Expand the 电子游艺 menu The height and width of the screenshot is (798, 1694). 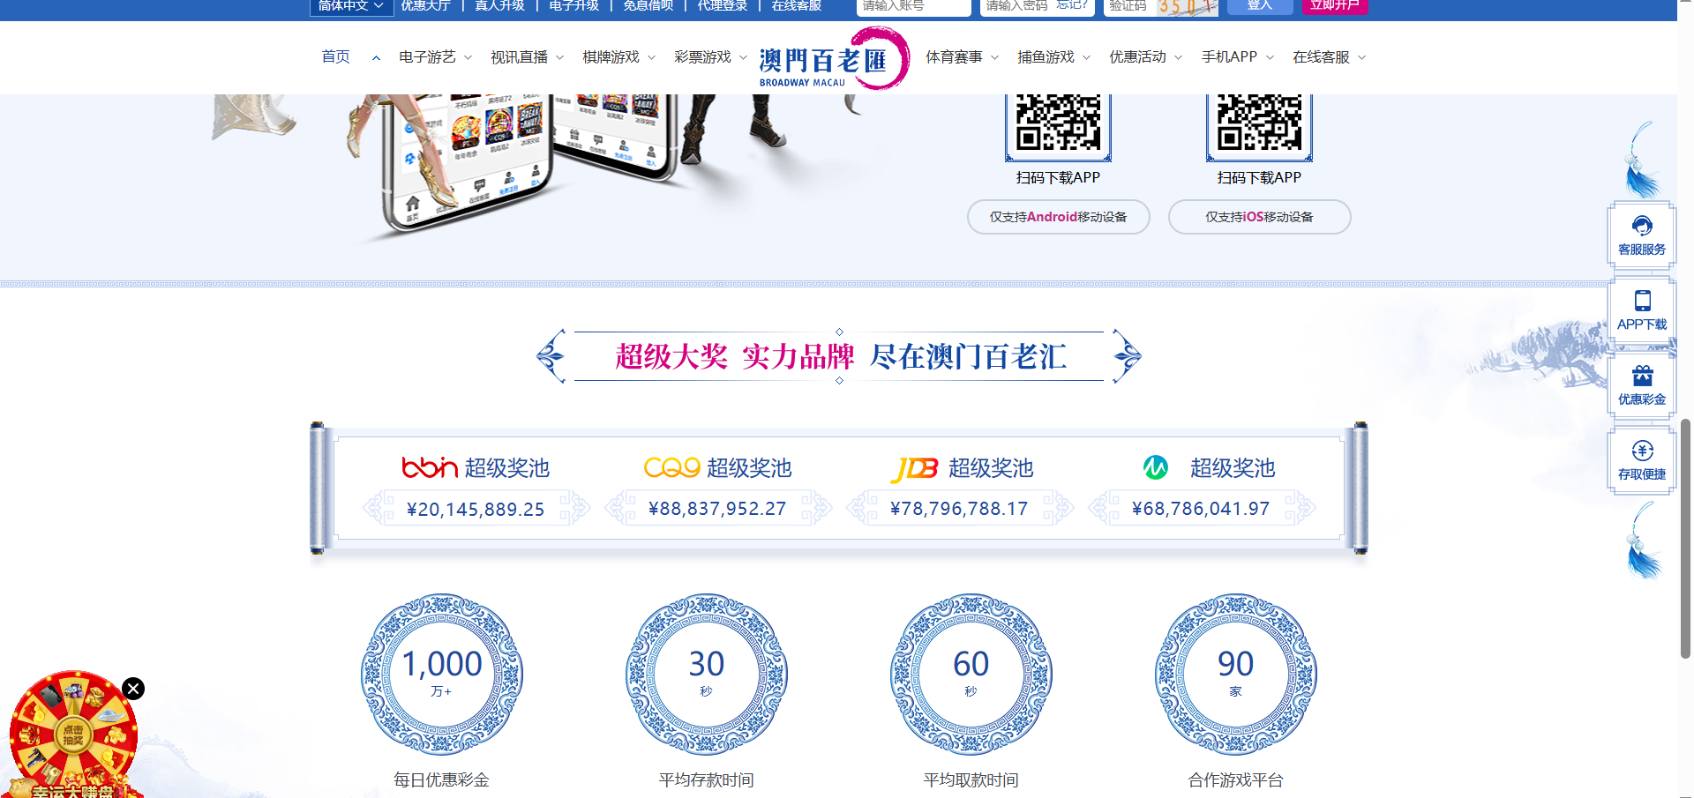click(x=435, y=57)
